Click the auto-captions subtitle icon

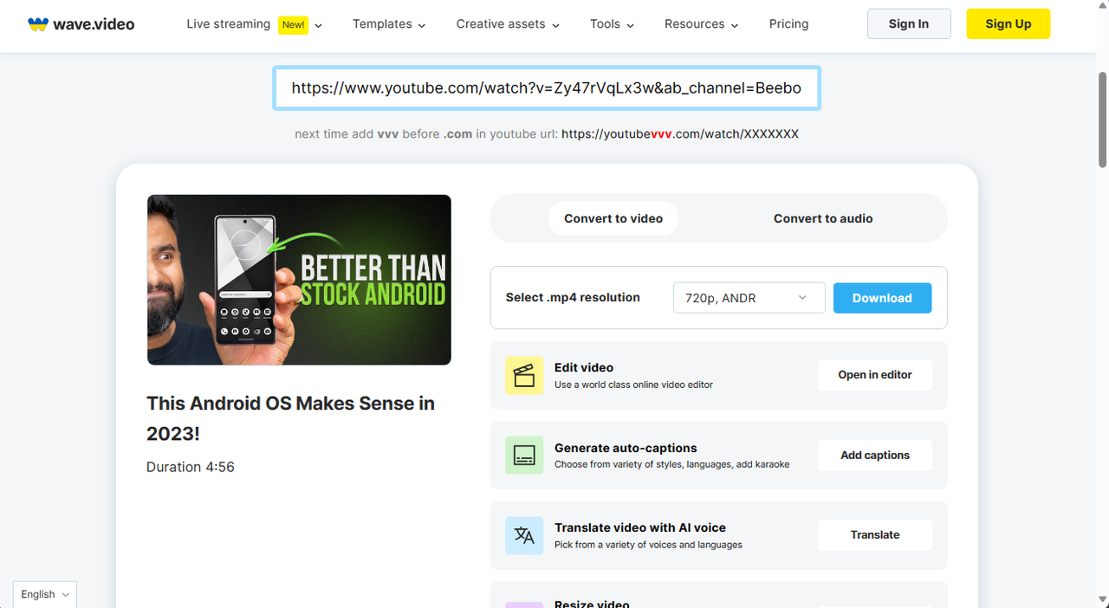[x=524, y=456]
